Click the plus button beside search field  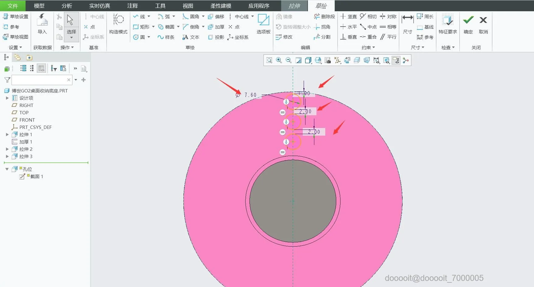(x=83, y=80)
